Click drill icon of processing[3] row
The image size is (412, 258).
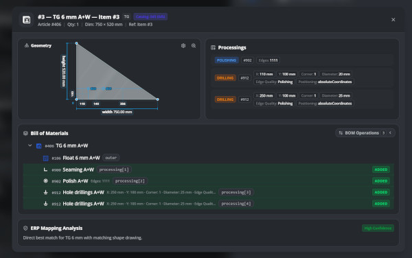[46, 192]
